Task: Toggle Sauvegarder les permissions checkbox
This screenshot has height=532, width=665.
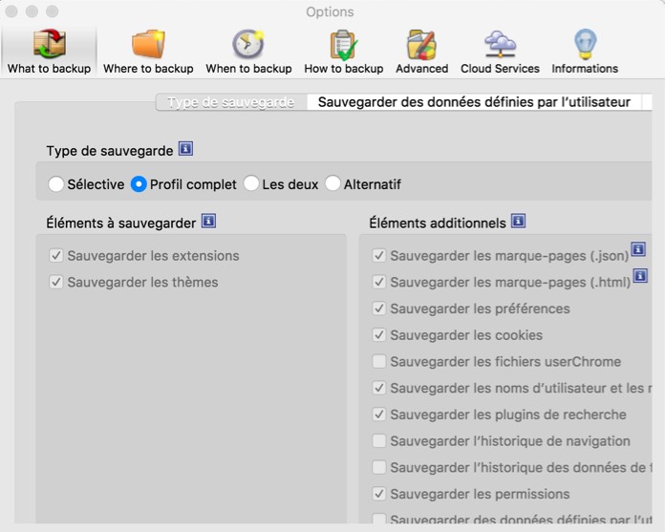Action: coord(378,494)
